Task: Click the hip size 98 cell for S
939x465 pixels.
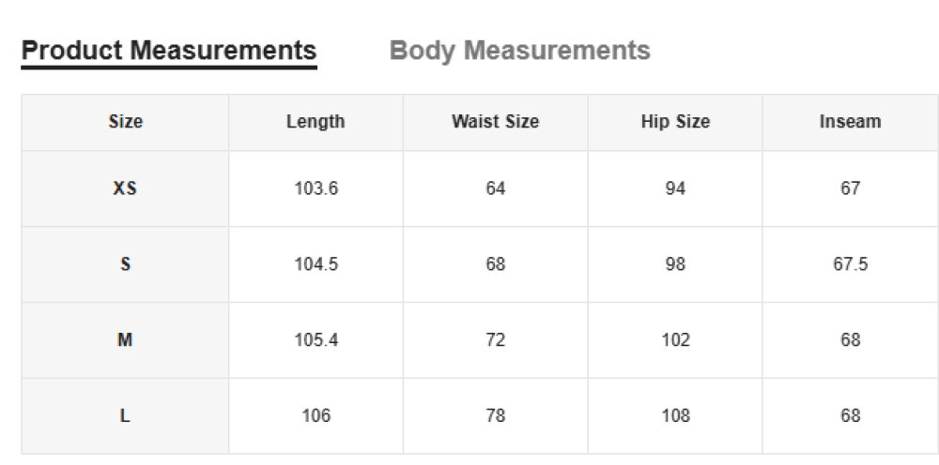Action: (x=675, y=264)
